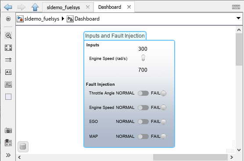Toggle EGO fault slider switch

click(x=143, y=122)
